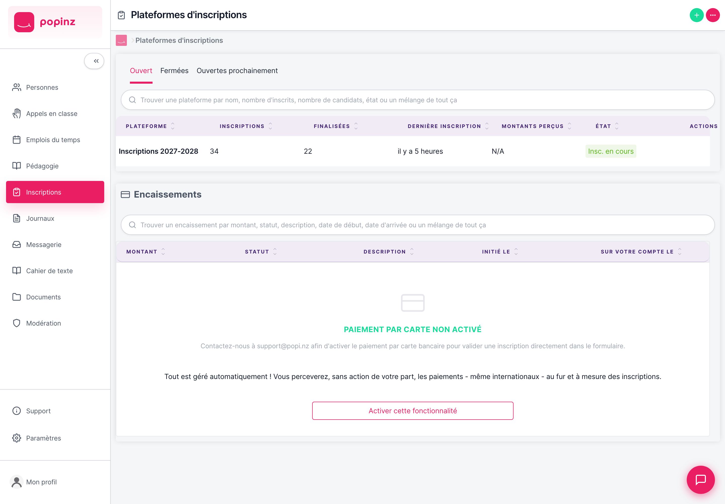Click the Emplois du temps calendar icon
This screenshot has width=725, height=504.
tap(16, 140)
